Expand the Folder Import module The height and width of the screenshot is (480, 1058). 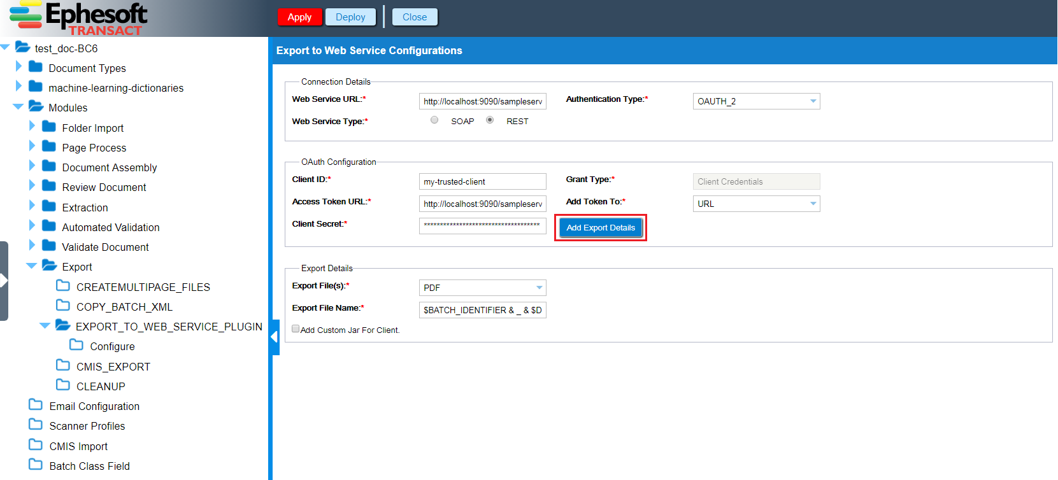tap(32, 126)
